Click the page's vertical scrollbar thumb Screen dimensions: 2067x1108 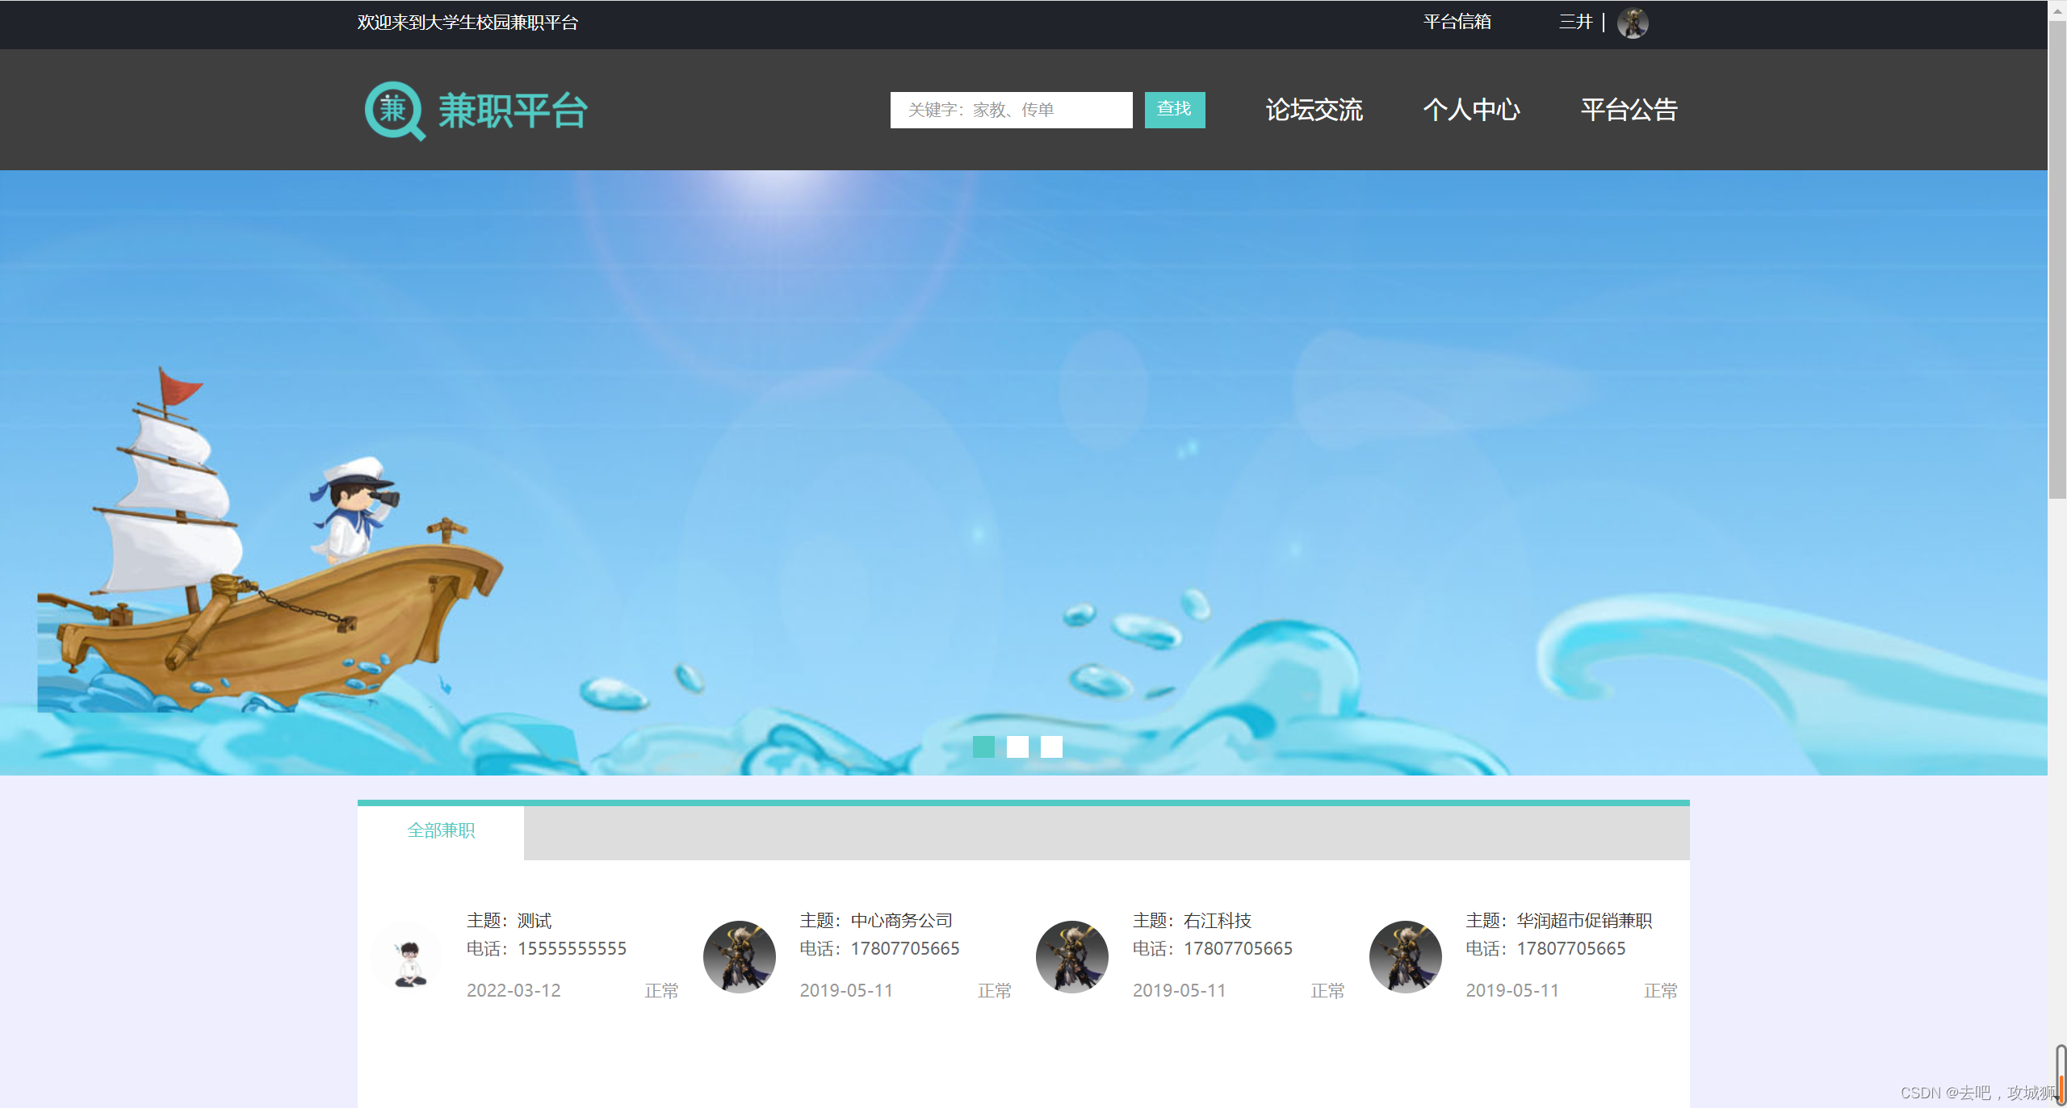2057,258
